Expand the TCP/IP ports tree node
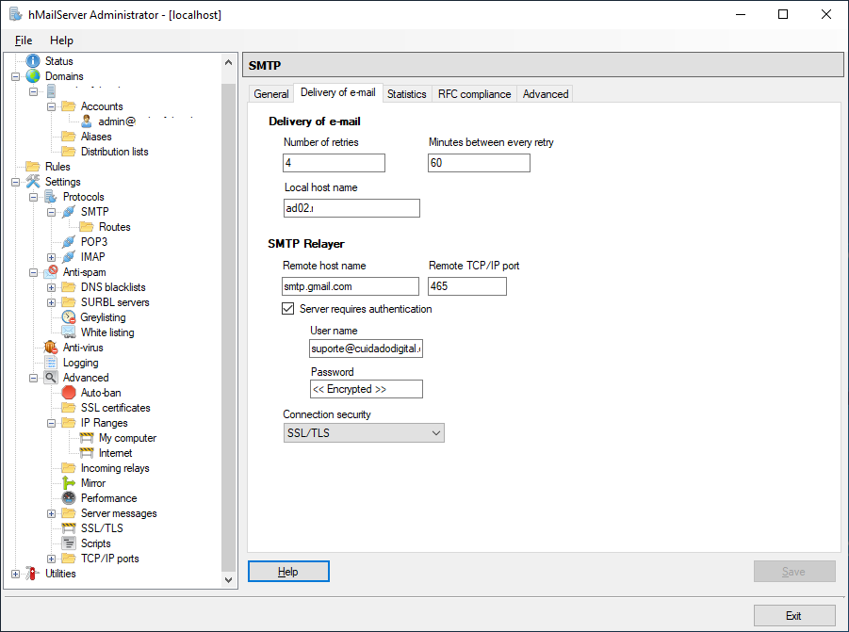This screenshot has width=849, height=632. point(52,559)
